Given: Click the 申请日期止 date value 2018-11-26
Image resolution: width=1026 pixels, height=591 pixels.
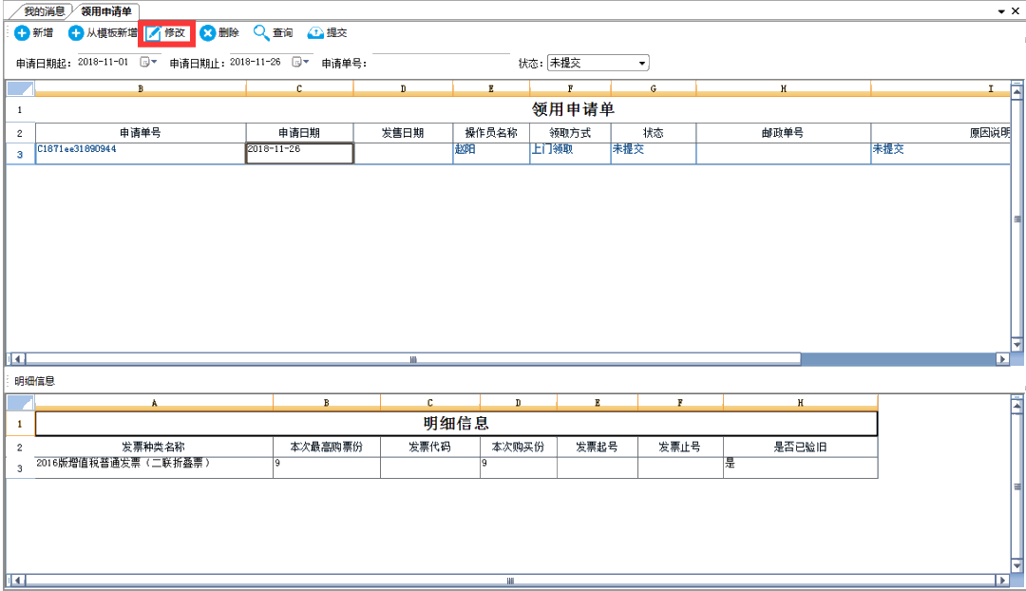Looking at the screenshot, I should coord(256,62).
